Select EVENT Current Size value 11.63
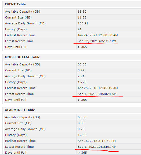The image size is (141, 155). (x=82, y=17)
